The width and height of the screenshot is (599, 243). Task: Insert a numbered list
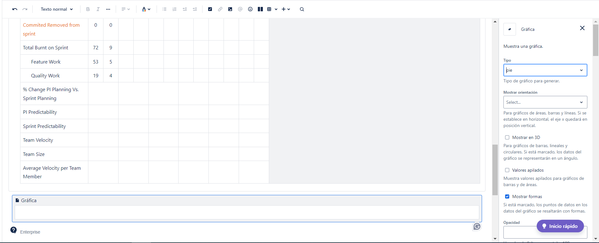point(175,9)
